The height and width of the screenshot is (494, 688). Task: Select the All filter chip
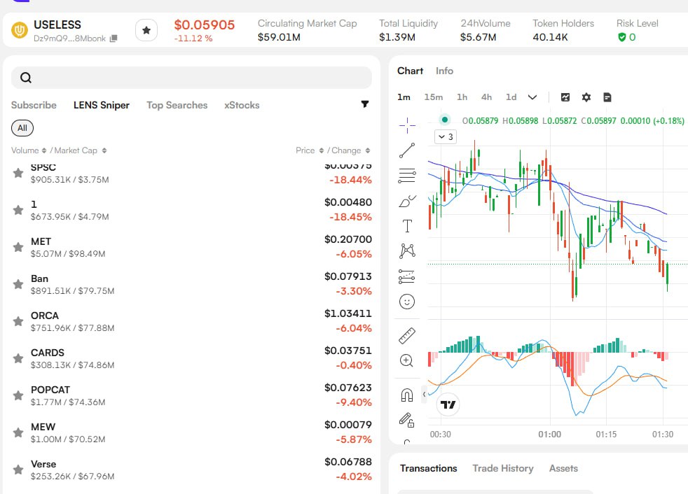pyautogui.click(x=22, y=128)
